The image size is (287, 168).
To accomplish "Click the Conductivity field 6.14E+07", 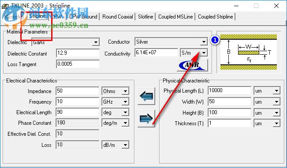I will 156,53.
